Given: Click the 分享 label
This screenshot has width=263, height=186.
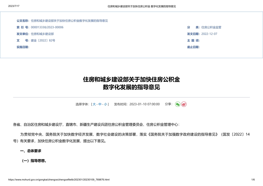Looking at the screenshot, I should (169, 104).
